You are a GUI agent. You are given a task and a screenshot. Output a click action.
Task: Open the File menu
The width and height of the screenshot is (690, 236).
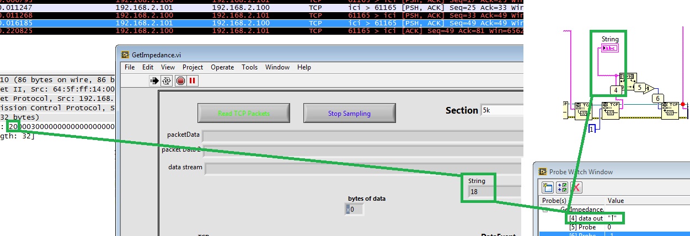pos(130,67)
